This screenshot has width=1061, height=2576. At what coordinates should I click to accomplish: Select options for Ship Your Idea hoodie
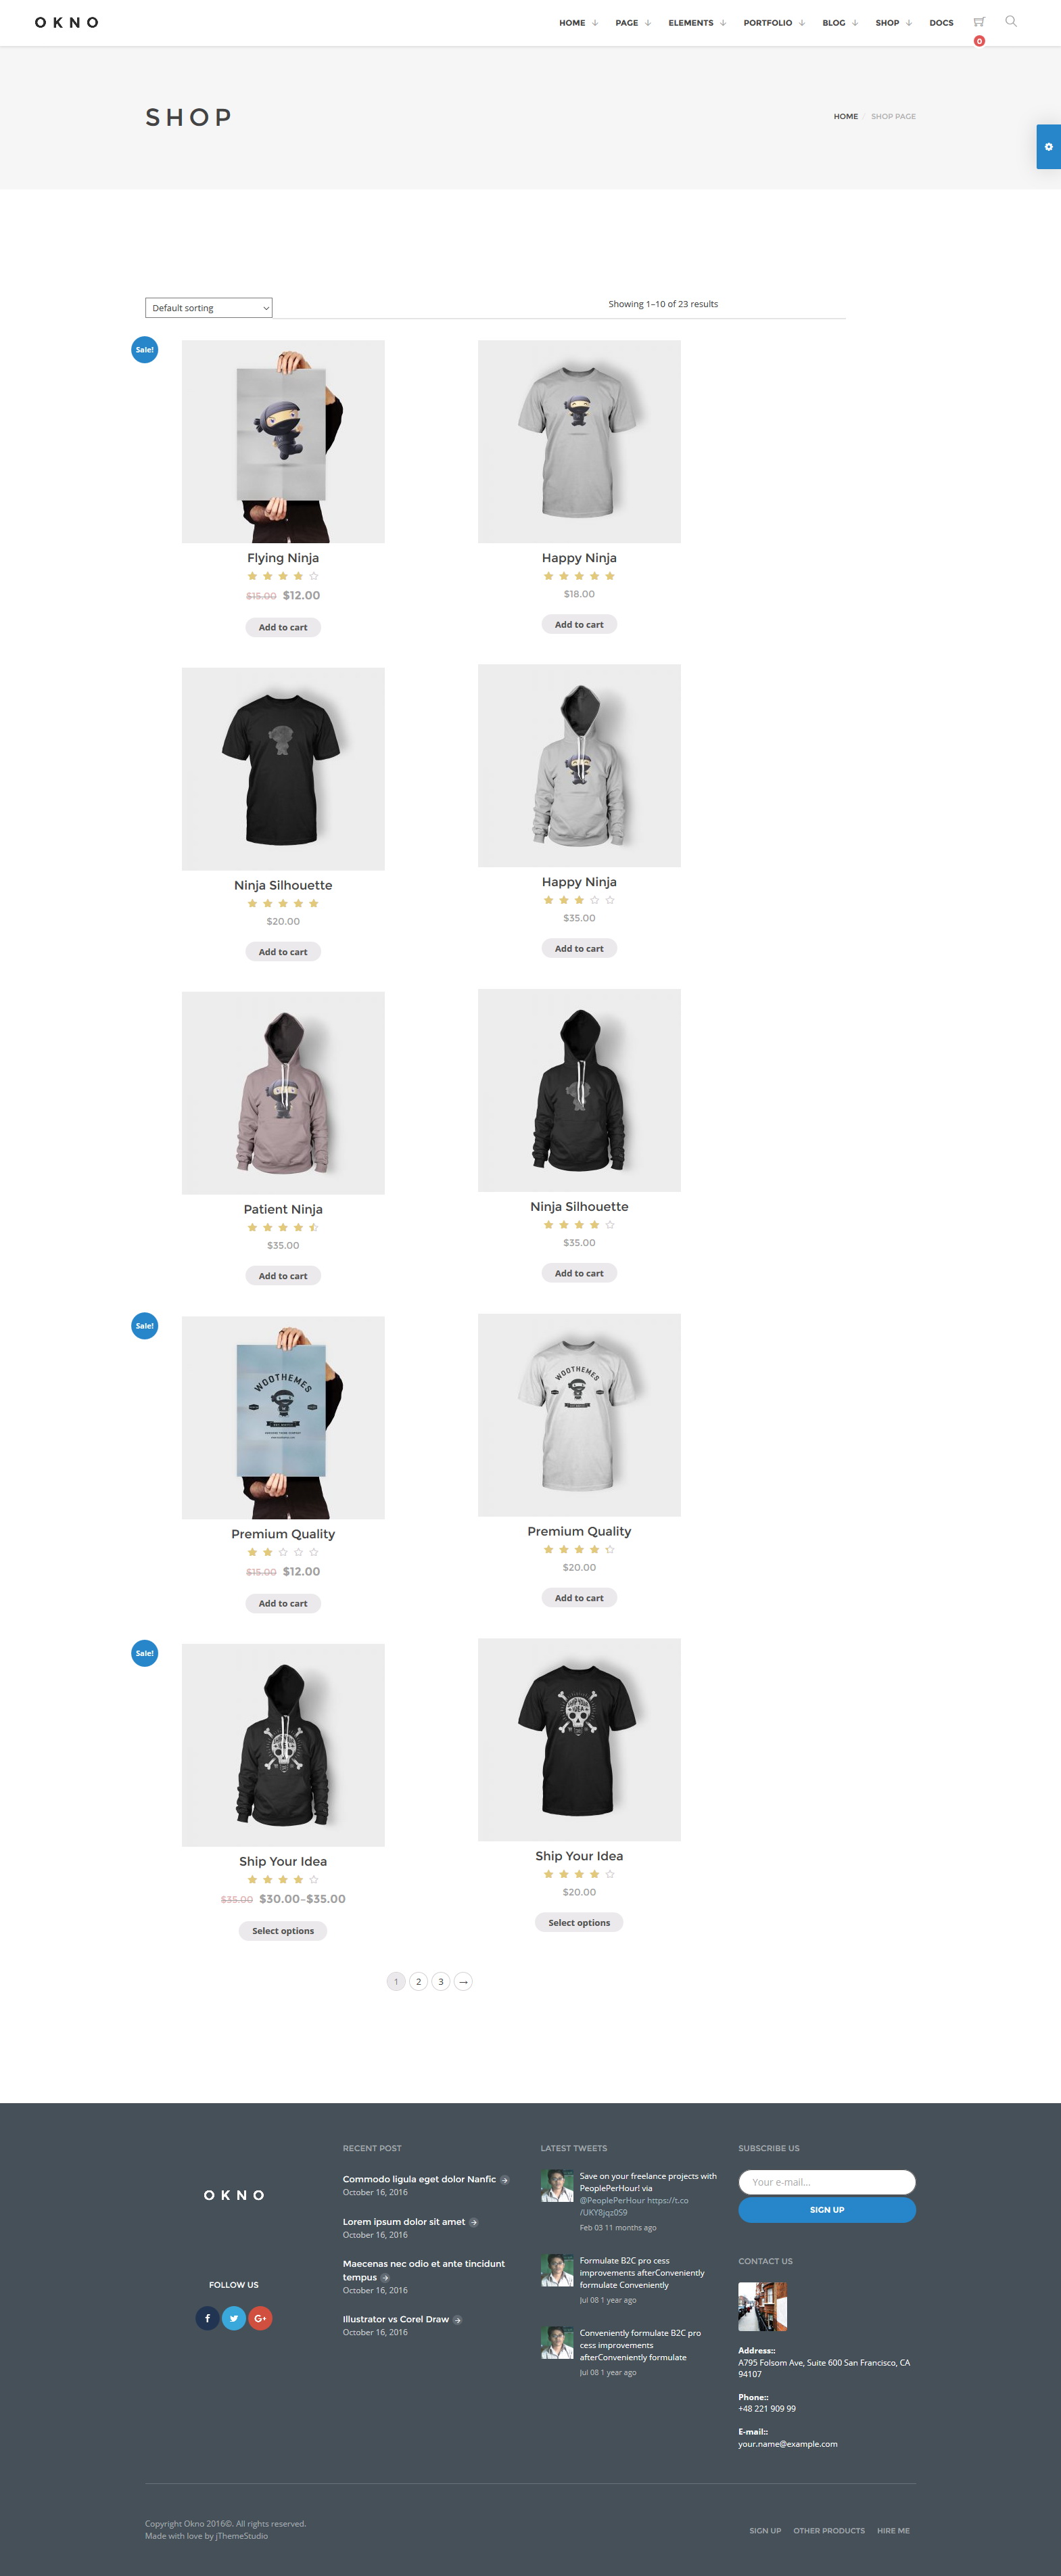point(283,1931)
